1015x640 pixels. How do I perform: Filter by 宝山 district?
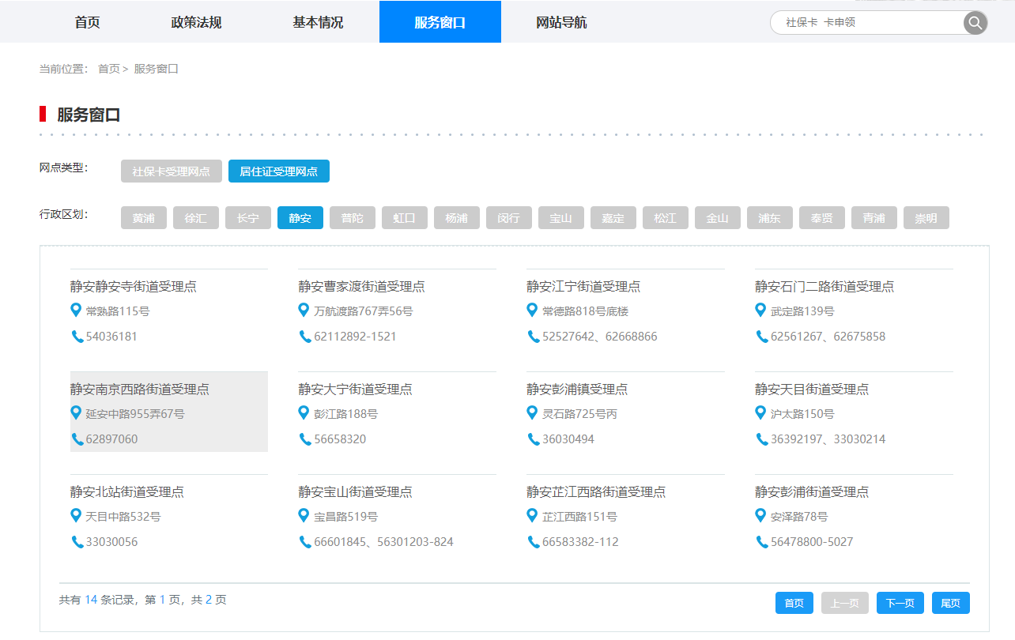(x=561, y=218)
